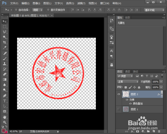This screenshot has height=134, width=167.
Task: Collapse layer 2 effects list arrow
Action: point(162,94)
